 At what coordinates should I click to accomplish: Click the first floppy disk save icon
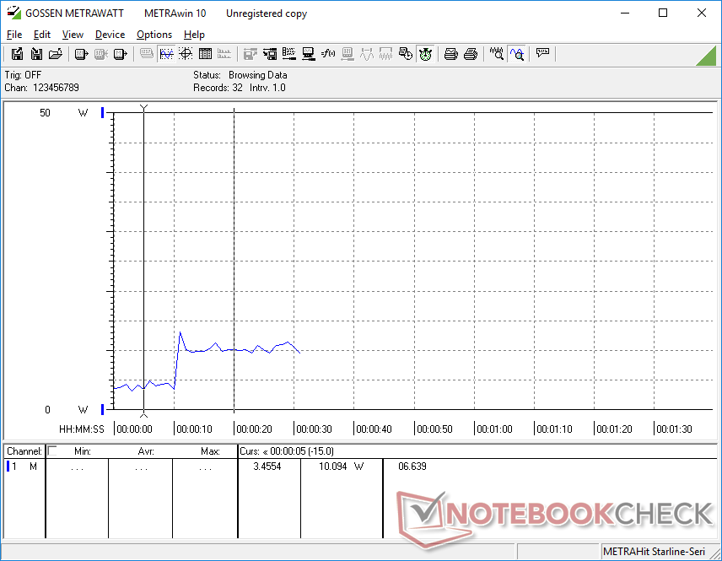(x=17, y=54)
